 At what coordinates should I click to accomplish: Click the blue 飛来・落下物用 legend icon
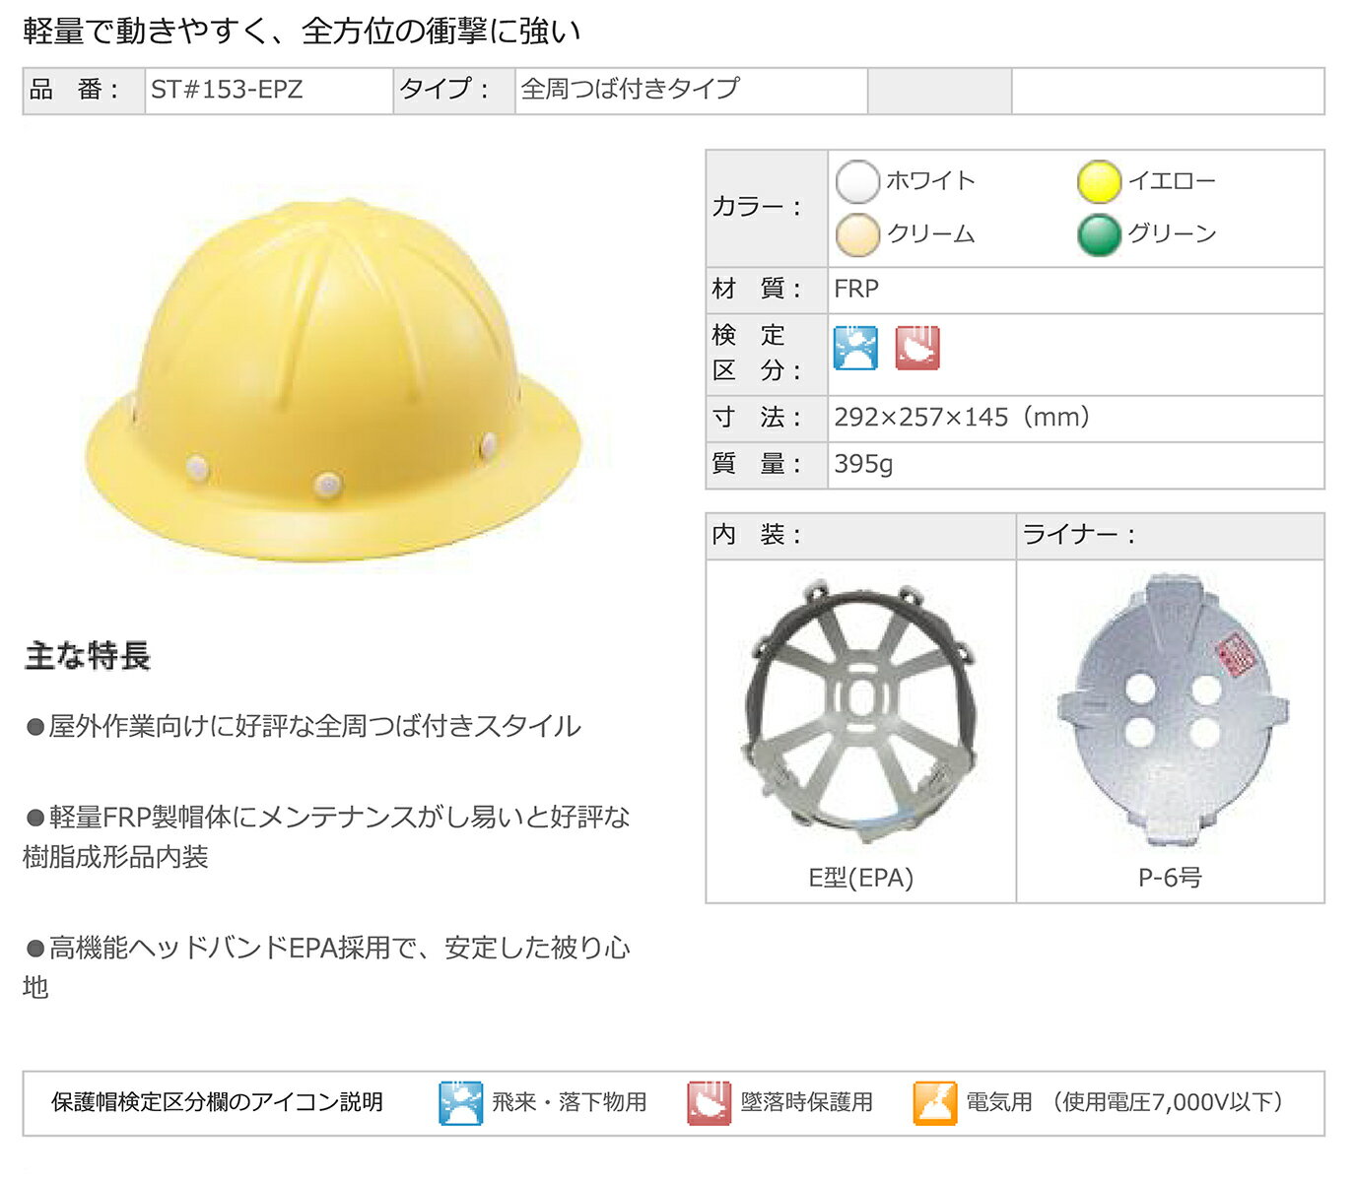[x=460, y=1102]
